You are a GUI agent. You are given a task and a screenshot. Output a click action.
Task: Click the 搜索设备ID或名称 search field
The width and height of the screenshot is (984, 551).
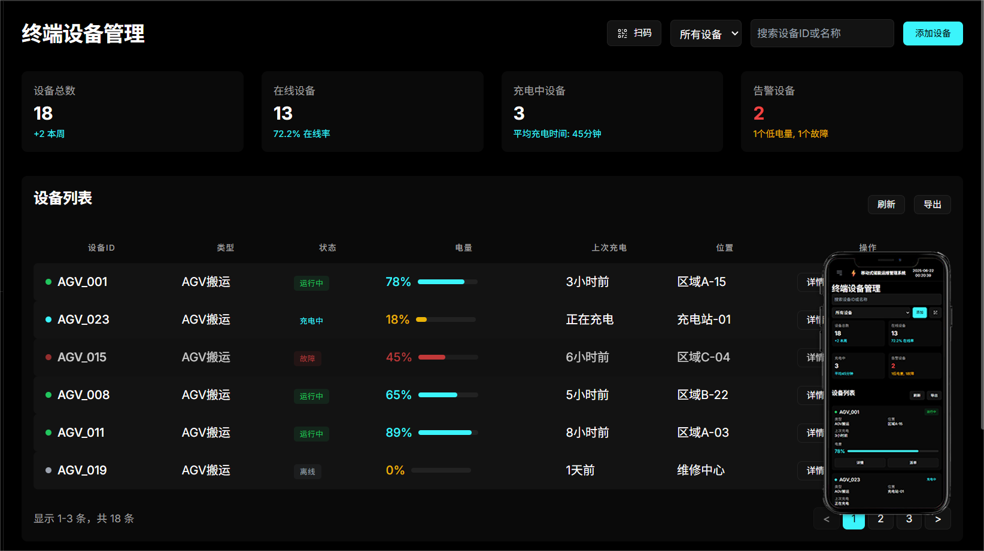tap(822, 34)
